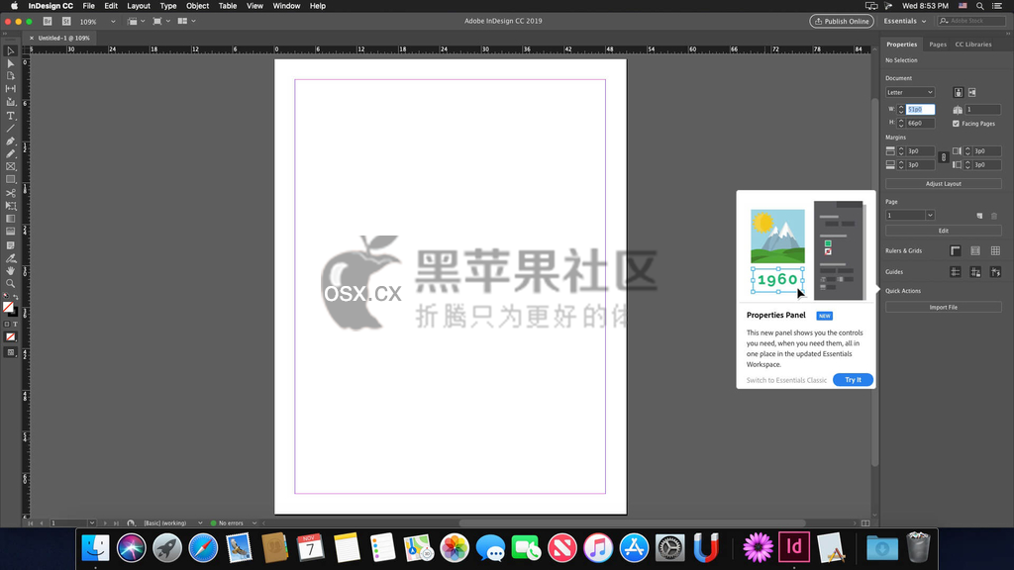Select the Note tool
The width and height of the screenshot is (1014, 570).
pos(10,245)
